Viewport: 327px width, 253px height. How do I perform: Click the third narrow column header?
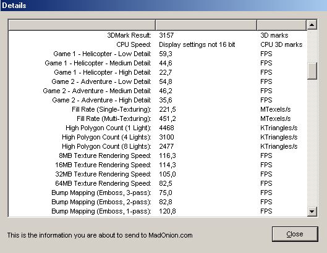tap(282, 25)
